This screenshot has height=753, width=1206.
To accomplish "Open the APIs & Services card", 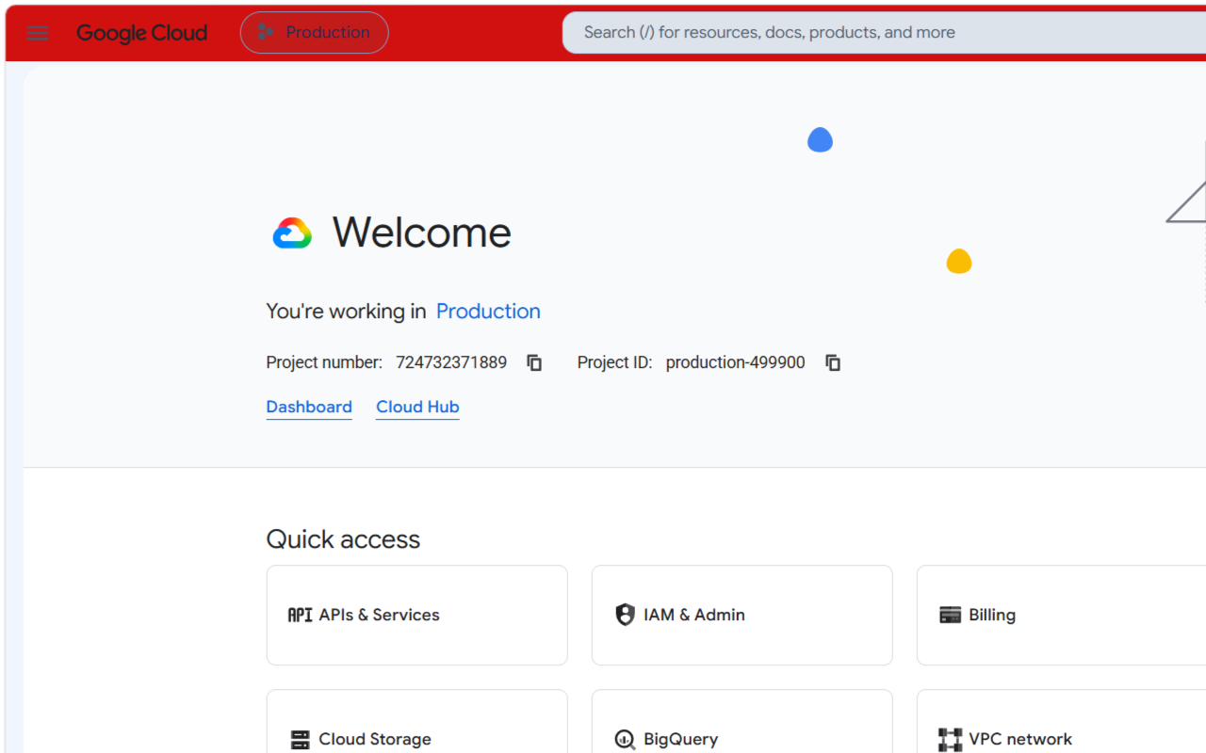I will (x=417, y=616).
